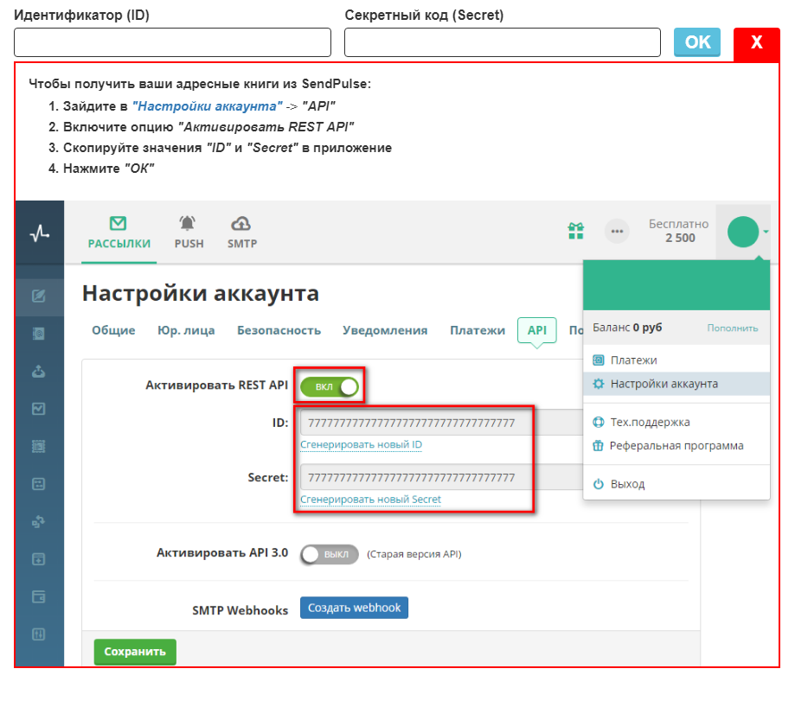
Task: Click the bell icon above PUSH
Action: click(187, 223)
